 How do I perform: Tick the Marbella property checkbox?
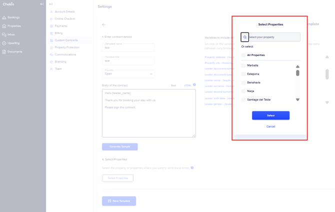coord(243,65)
